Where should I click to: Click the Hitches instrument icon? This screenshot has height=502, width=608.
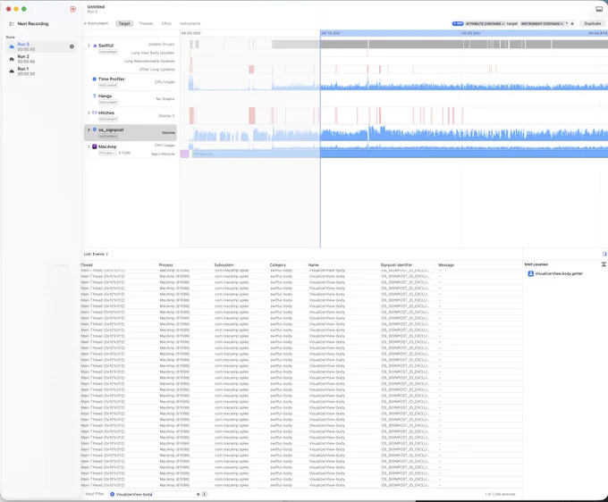click(95, 113)
